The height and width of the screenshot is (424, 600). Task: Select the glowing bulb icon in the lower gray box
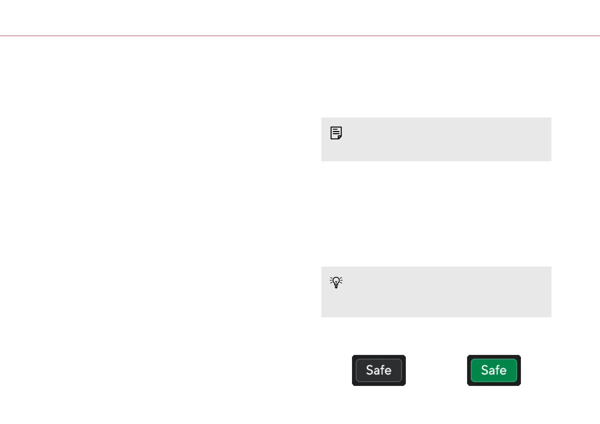click(x=336, y=282)
